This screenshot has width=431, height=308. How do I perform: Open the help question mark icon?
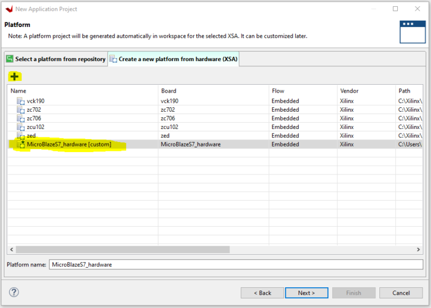pos(13,292)
